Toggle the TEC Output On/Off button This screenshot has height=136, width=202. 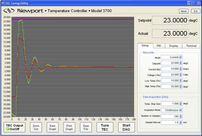pos(12,127)
